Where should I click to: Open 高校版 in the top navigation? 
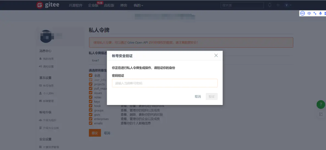(109, 5)
